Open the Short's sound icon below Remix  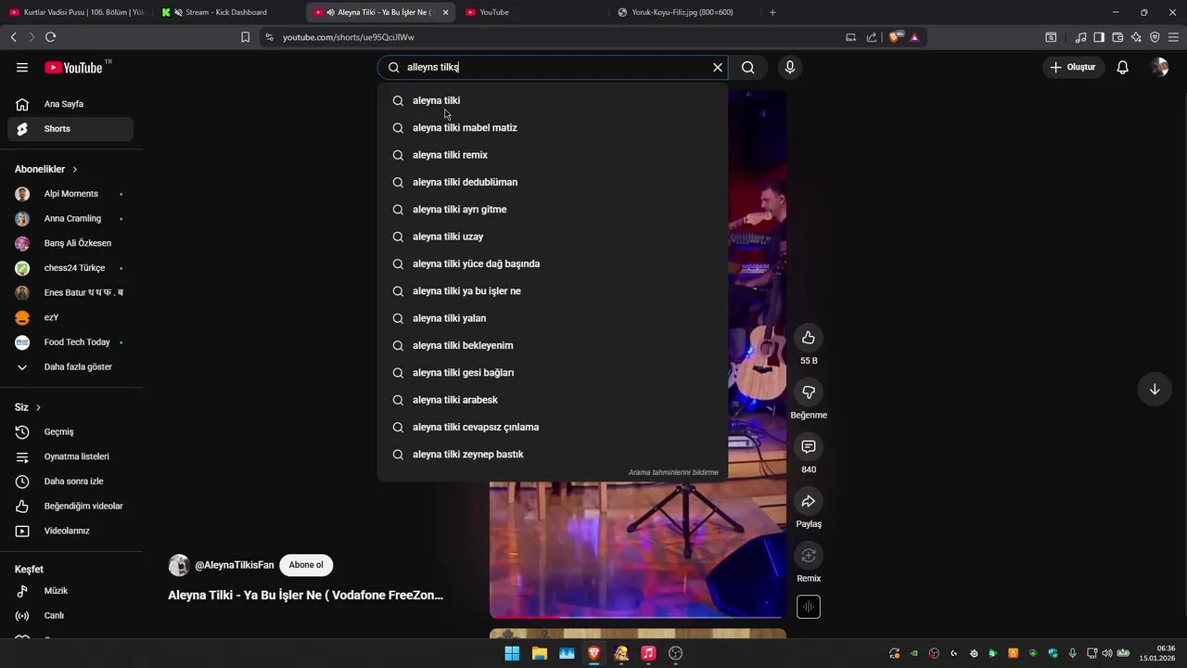click(809, 607)
